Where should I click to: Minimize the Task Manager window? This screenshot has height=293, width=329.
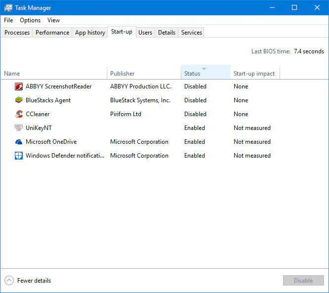tap(272, 8)
